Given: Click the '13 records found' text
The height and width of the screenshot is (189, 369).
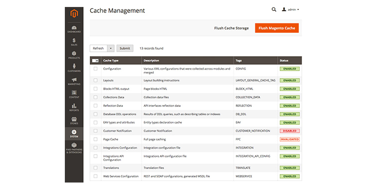Looking at the screenshot, I should tap(151, 48).
